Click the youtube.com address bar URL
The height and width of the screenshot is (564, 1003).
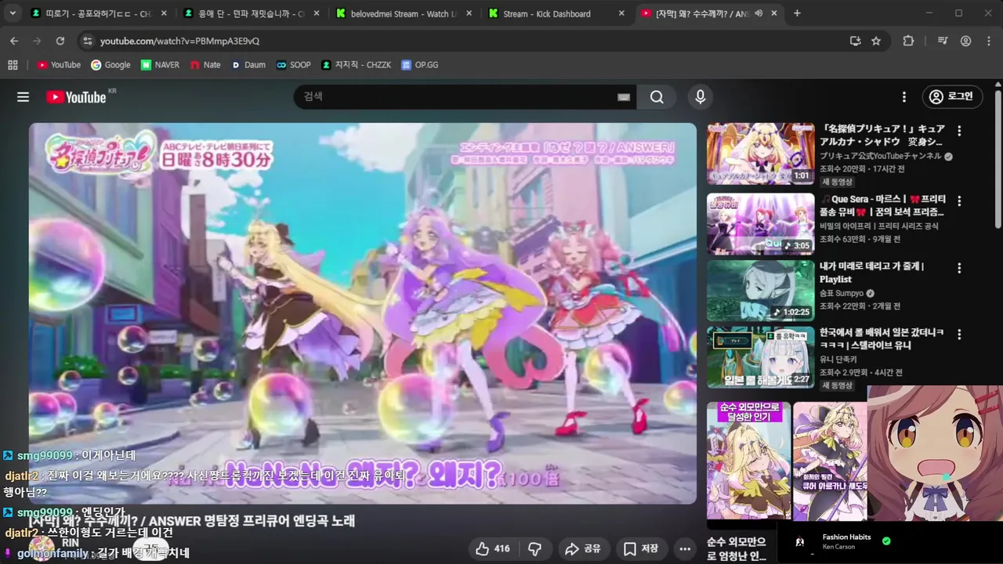point(179,41)
